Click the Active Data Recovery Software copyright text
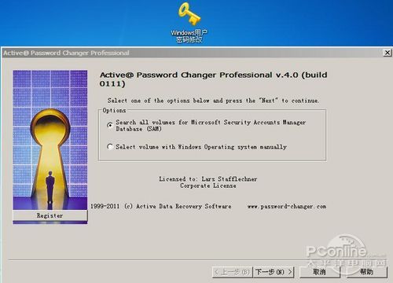The height and width of the screenshot is (283, 393). click(161, 206)
